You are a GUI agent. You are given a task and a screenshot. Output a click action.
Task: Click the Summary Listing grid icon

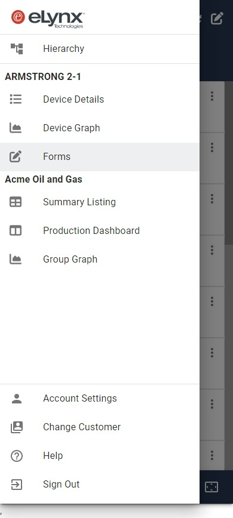click(16, 202)
